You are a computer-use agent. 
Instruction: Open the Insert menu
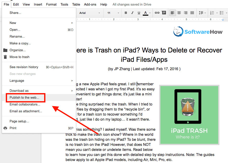pos(38,4)
